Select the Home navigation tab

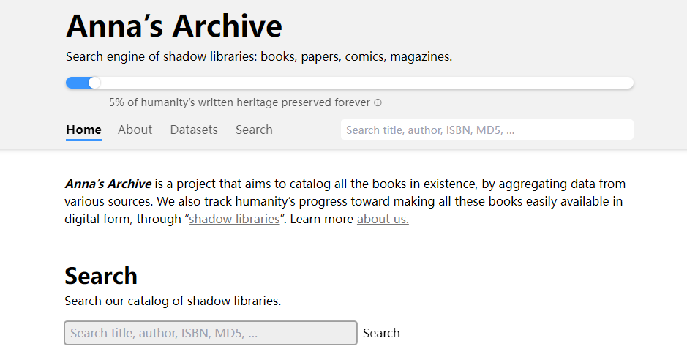tap(83, 130)
